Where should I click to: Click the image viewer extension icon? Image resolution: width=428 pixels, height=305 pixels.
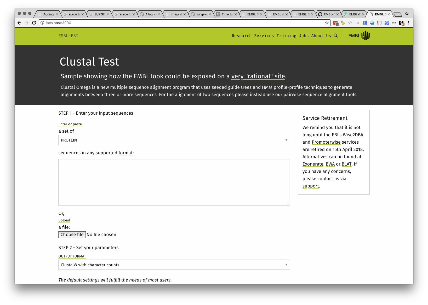(372, 23)
